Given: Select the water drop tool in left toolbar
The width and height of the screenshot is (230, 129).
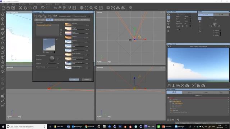Looking at the screenshot, I should pos(3,14).
